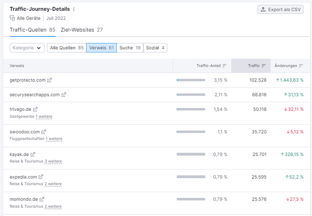Click traffic share bar for getprotecto.com
This screenshot has width=312, height=216.
tap(191, 80)
